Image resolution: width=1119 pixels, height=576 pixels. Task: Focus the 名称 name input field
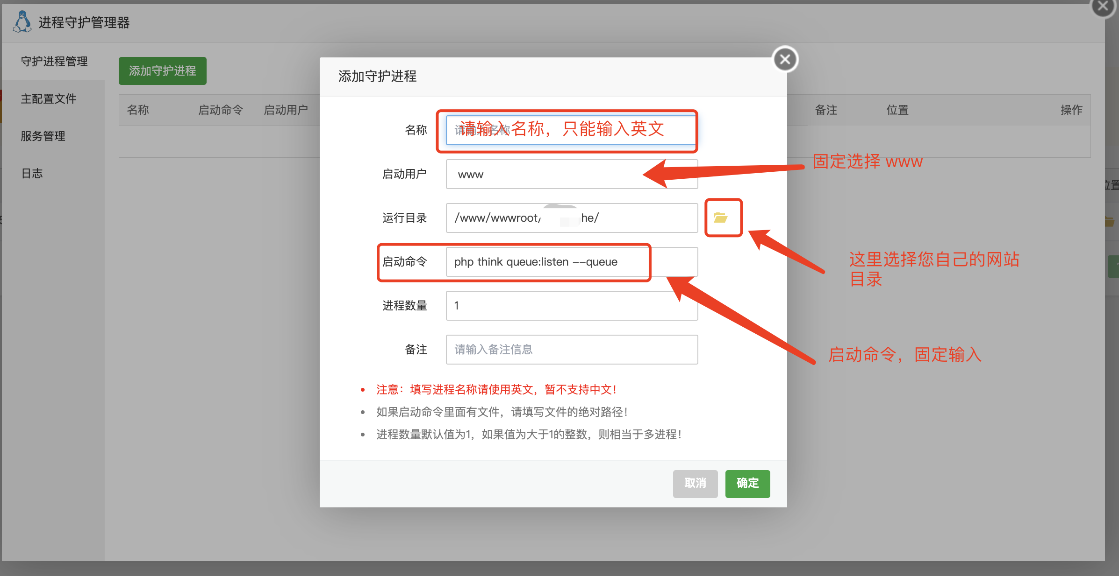click(x=571, y=130)
